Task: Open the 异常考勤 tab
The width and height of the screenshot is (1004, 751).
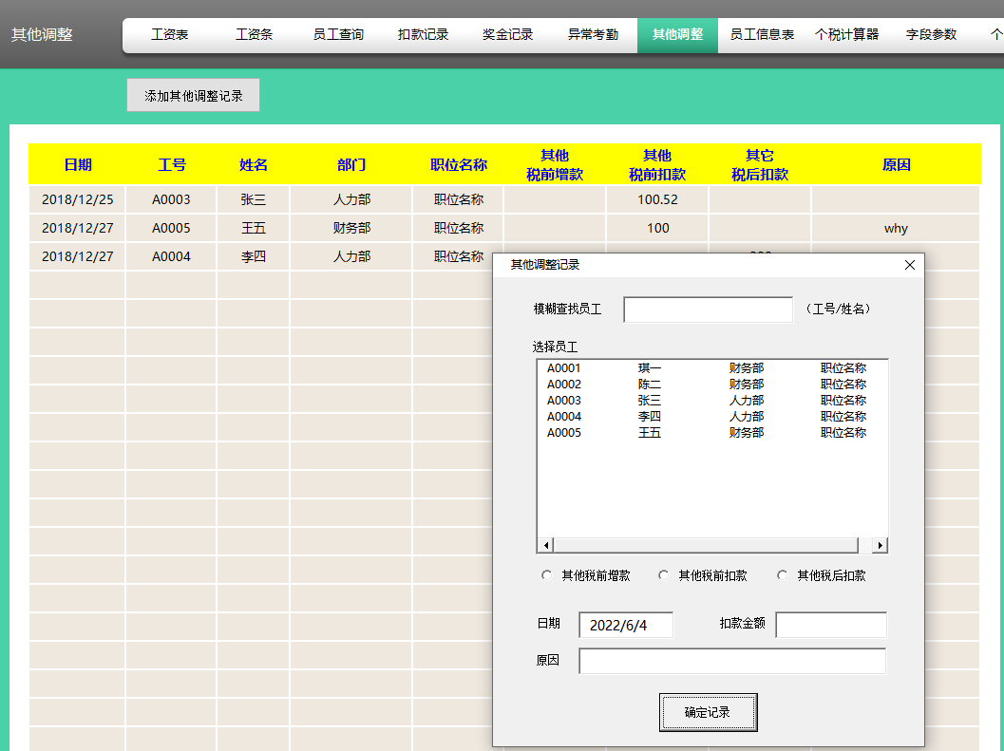Action: pyautogui.click(x=592, y=34)
